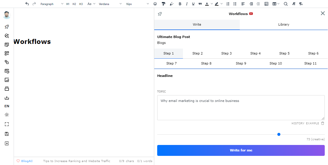The image size is (328, 165).
Task: Open the Verdana font dropdown
Action: (x=110, y=4)
